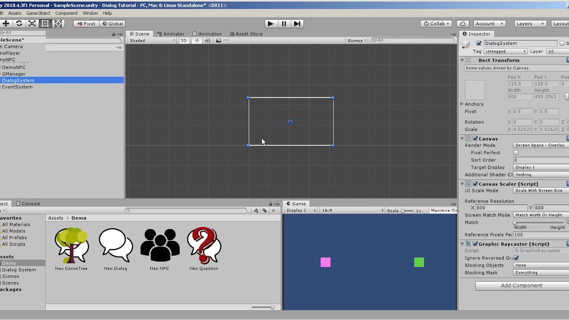Open Render Mode dropdown
569x320 pixels.
tap(541, 145)
